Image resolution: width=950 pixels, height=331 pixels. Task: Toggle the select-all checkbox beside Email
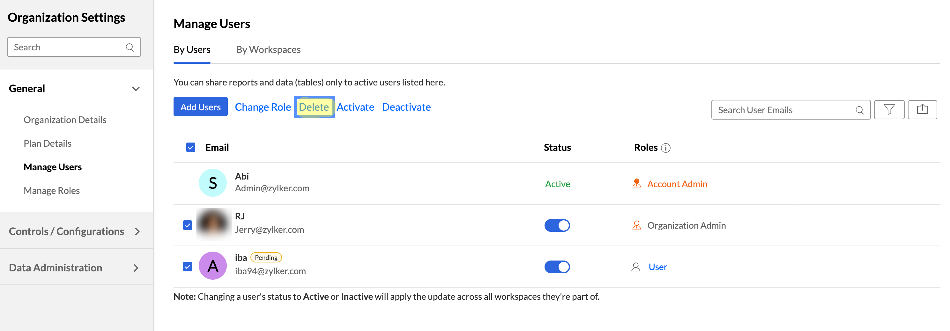191,147
